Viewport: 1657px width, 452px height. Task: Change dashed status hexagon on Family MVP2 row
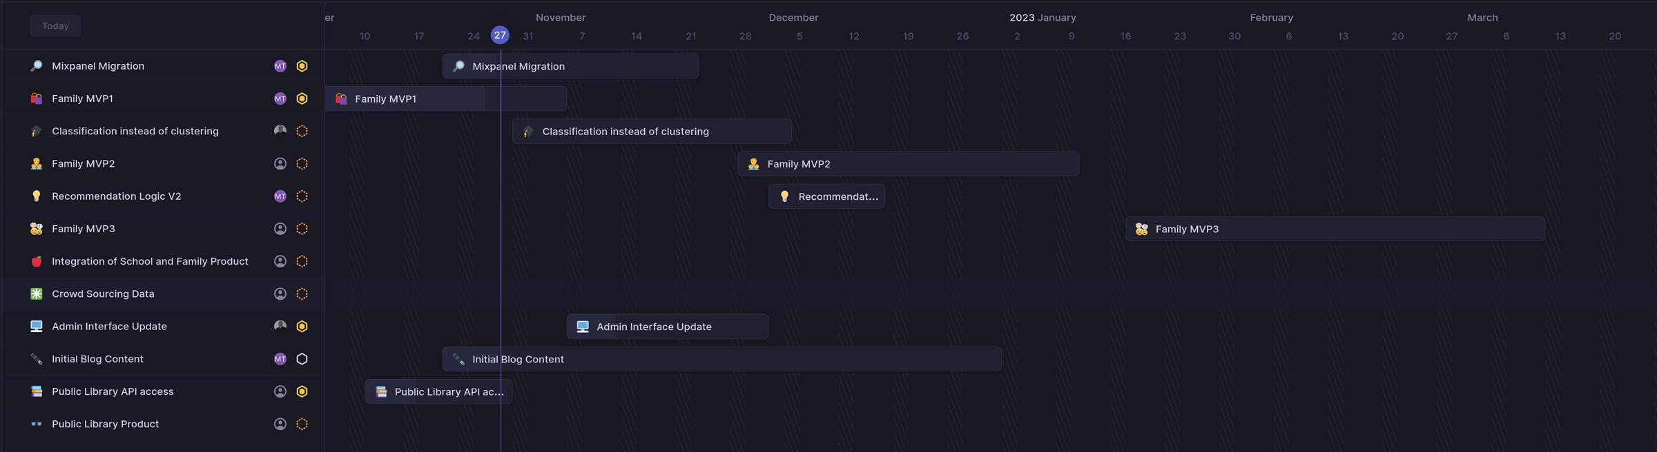pos(302,163)
